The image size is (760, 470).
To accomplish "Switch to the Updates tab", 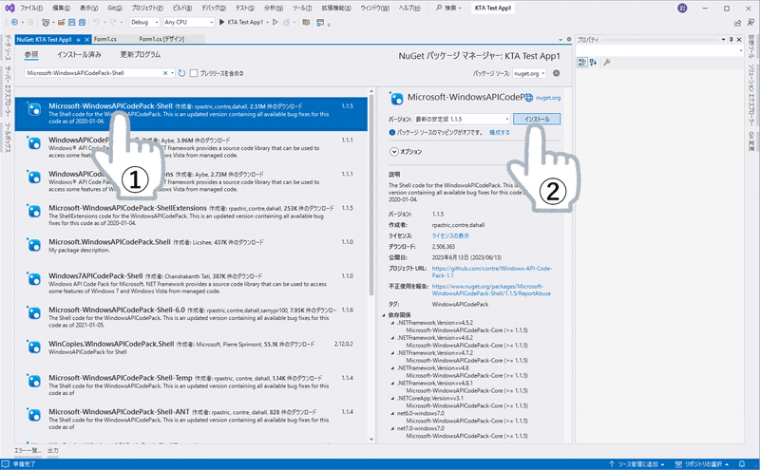I will pos(140,55).
